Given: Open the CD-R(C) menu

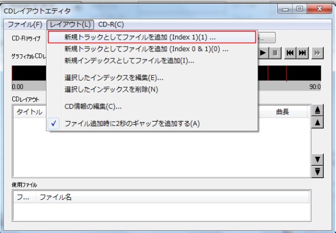Looking at the screenshot, I should [x=111, y=24].
